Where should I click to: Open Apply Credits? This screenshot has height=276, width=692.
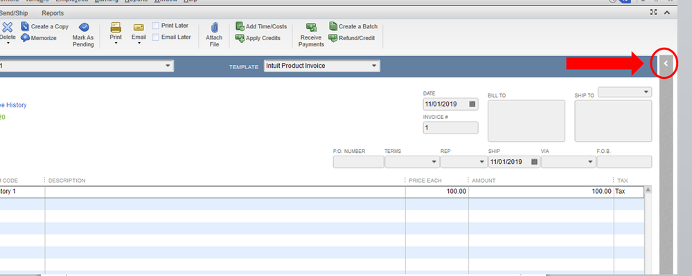258,38
